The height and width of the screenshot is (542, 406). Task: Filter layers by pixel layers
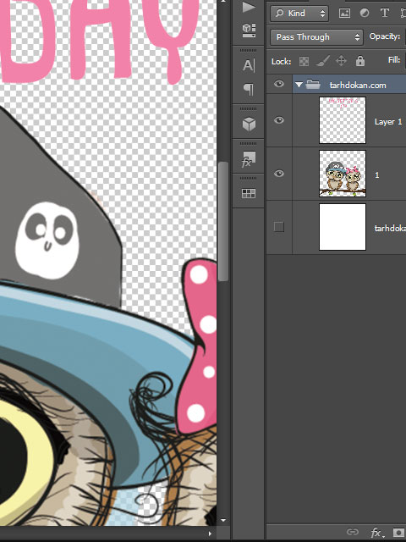coord(344,14)
